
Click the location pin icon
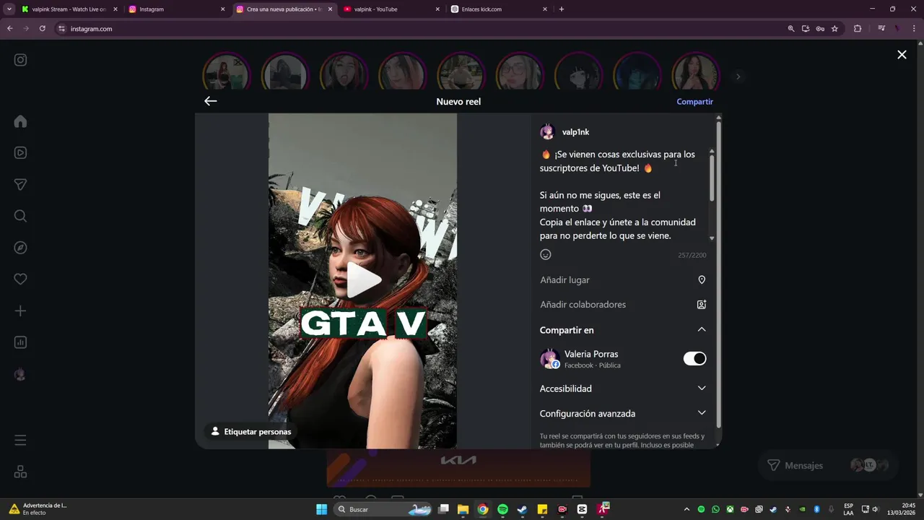(x=701, y=279)
